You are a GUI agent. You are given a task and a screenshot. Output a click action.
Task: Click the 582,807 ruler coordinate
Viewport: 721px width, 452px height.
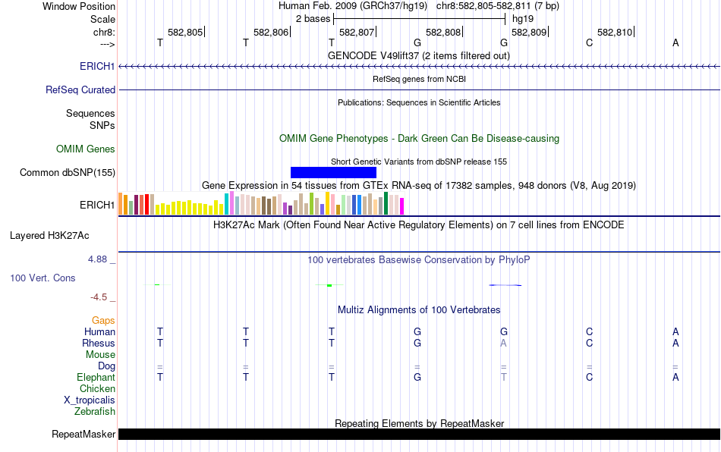[x=357, y=32]
